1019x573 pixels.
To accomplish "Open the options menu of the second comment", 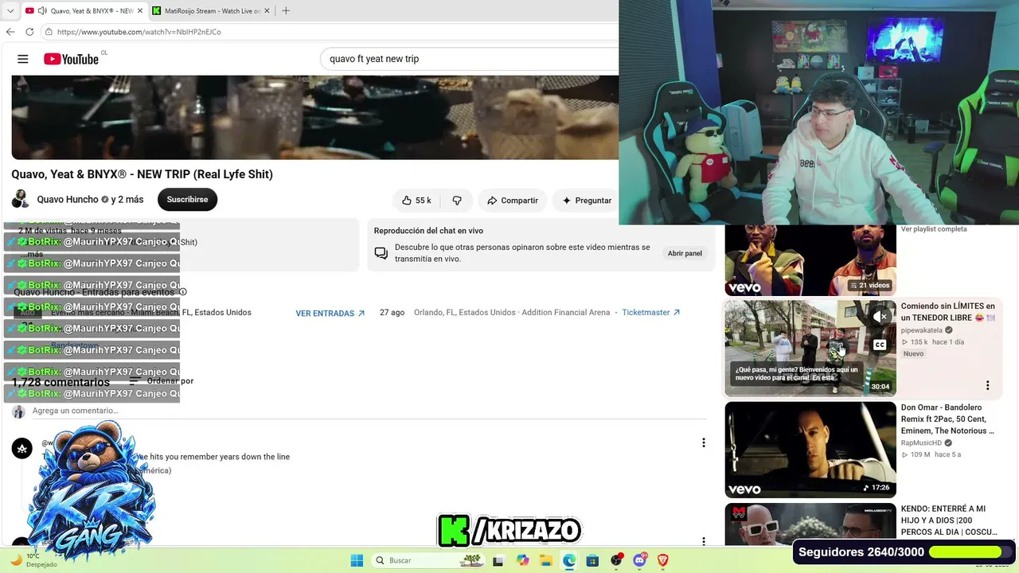I will 703,541.
